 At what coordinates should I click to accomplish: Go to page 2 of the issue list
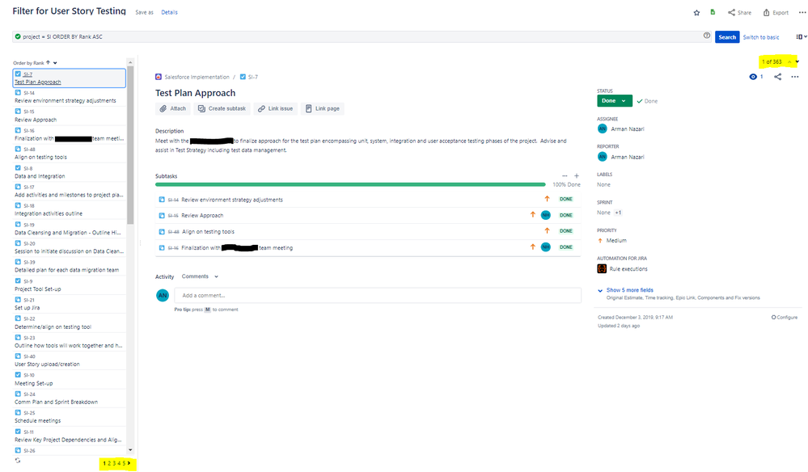[x=109, y=463]
